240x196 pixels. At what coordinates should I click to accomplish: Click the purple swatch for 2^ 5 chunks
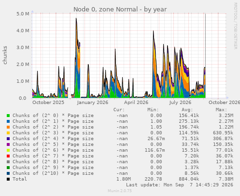[x=8, y=144]
